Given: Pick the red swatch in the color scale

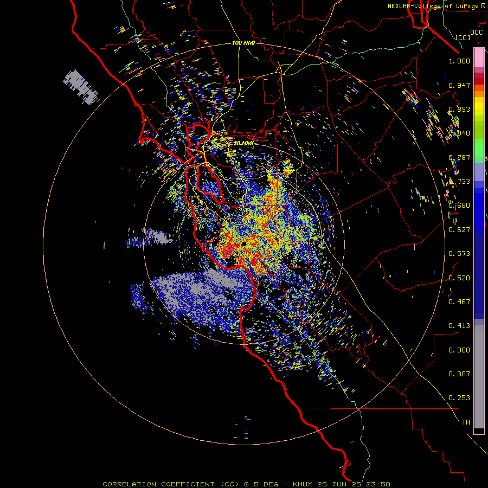Looking at the screenshot, I should coord(479,81).
